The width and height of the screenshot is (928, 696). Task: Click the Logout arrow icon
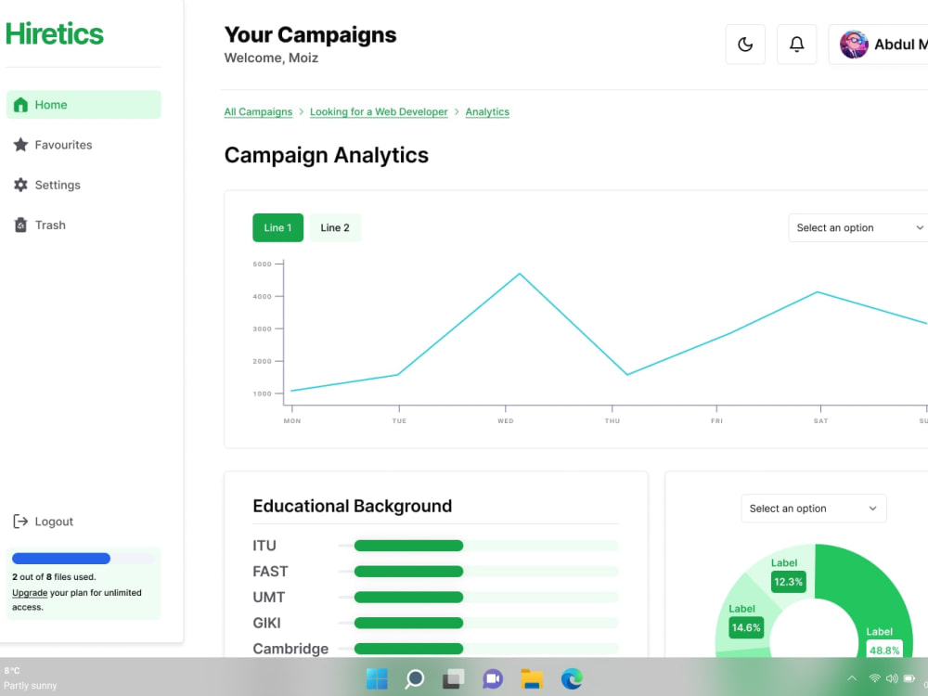coord(20,521)
